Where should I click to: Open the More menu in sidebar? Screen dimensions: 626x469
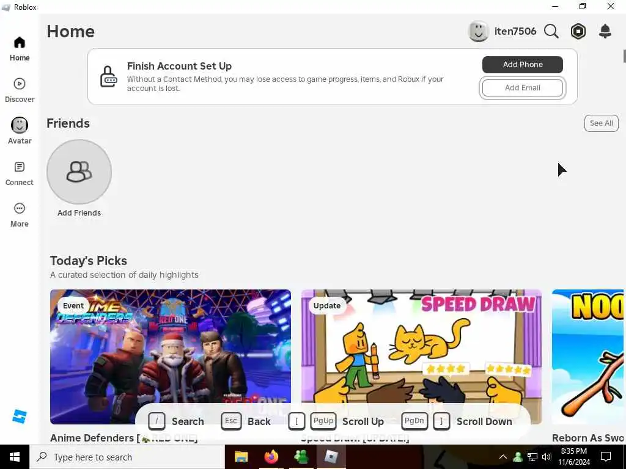[x=20, y=215]
